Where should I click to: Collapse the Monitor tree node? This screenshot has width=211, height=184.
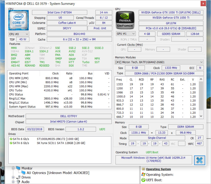tap(13, 168)
